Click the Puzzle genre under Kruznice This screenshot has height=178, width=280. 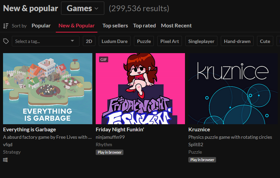(195, 152)
